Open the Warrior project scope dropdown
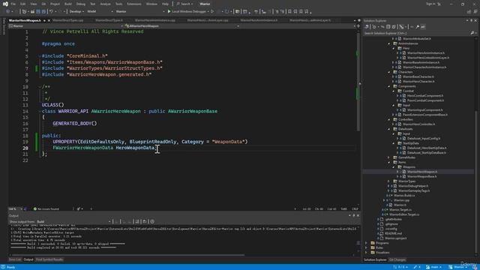The image size is (480, 270). (66, 26)
